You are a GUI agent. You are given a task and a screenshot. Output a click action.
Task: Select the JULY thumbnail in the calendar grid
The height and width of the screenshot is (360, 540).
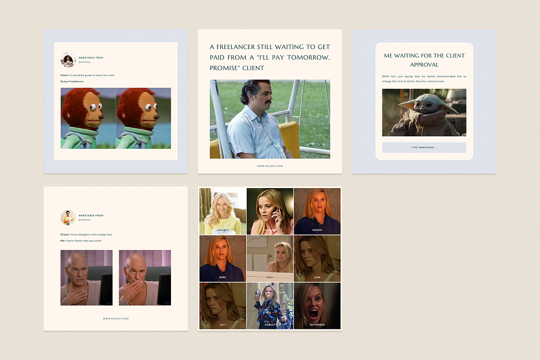point(223,306)
